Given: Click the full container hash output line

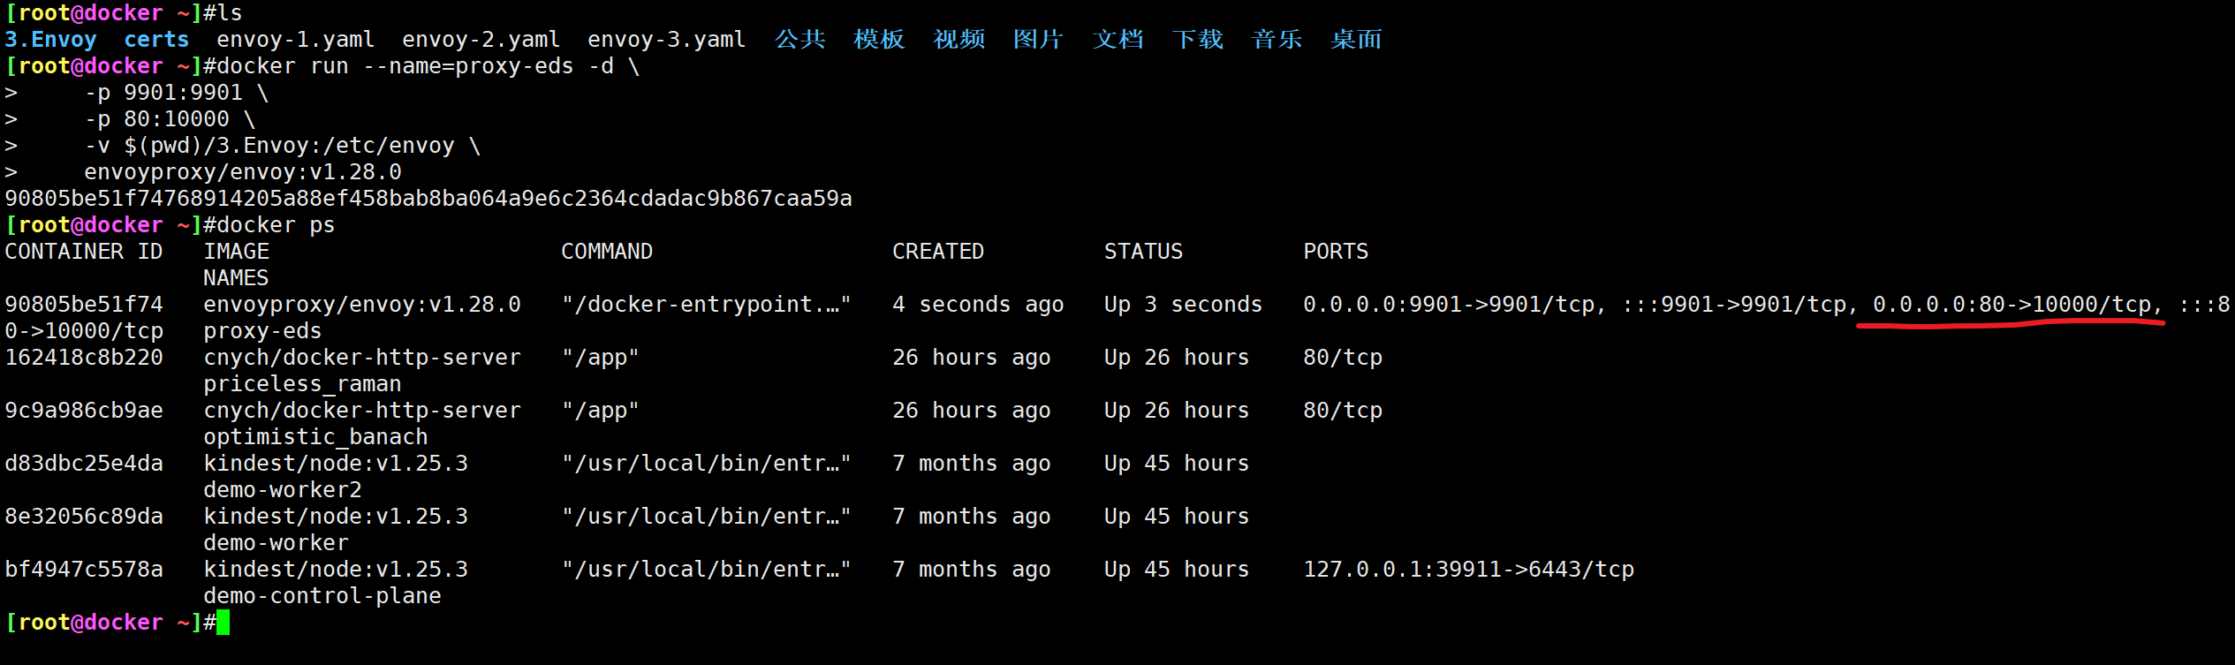Looking at the screenshot, I should [428, 199].
